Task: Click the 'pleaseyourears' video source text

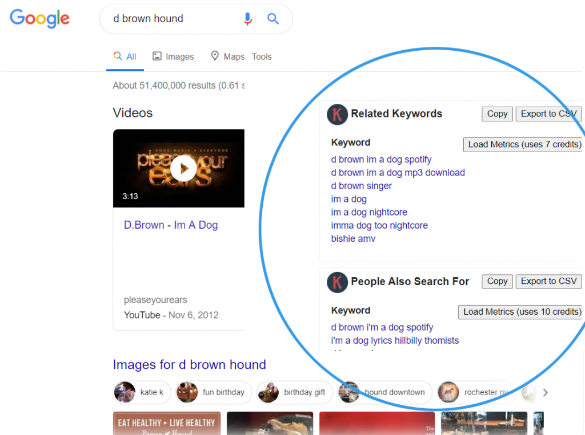Action: coord(155,300)
